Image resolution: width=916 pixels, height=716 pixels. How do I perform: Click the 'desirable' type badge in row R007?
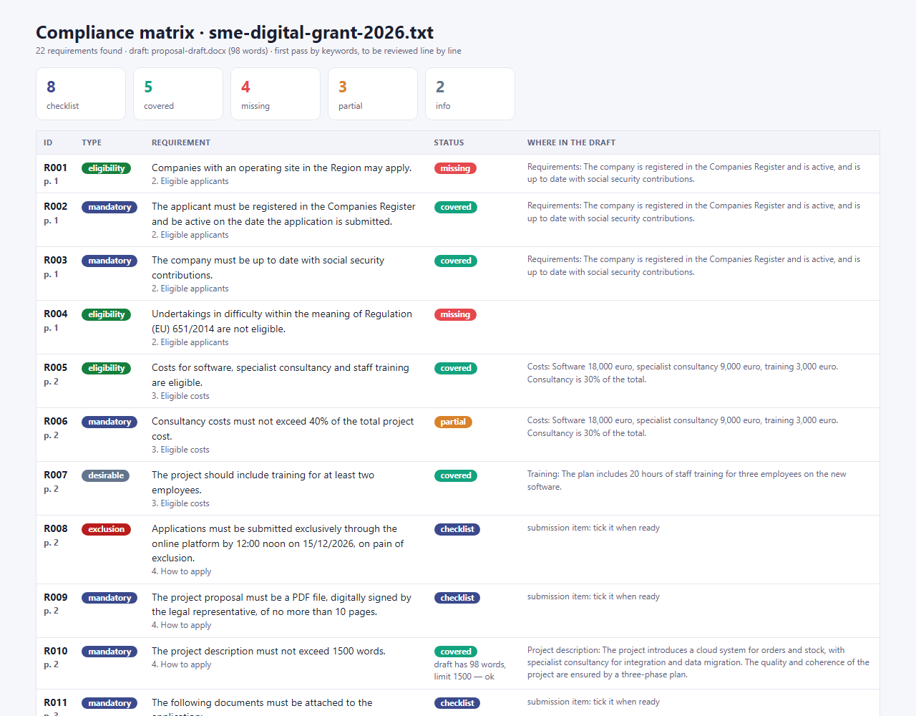click(x=106, y=475)
